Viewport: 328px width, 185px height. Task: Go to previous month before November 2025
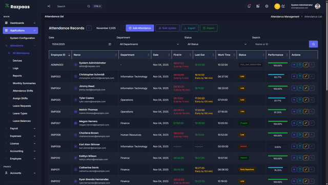tap(89, 28)
